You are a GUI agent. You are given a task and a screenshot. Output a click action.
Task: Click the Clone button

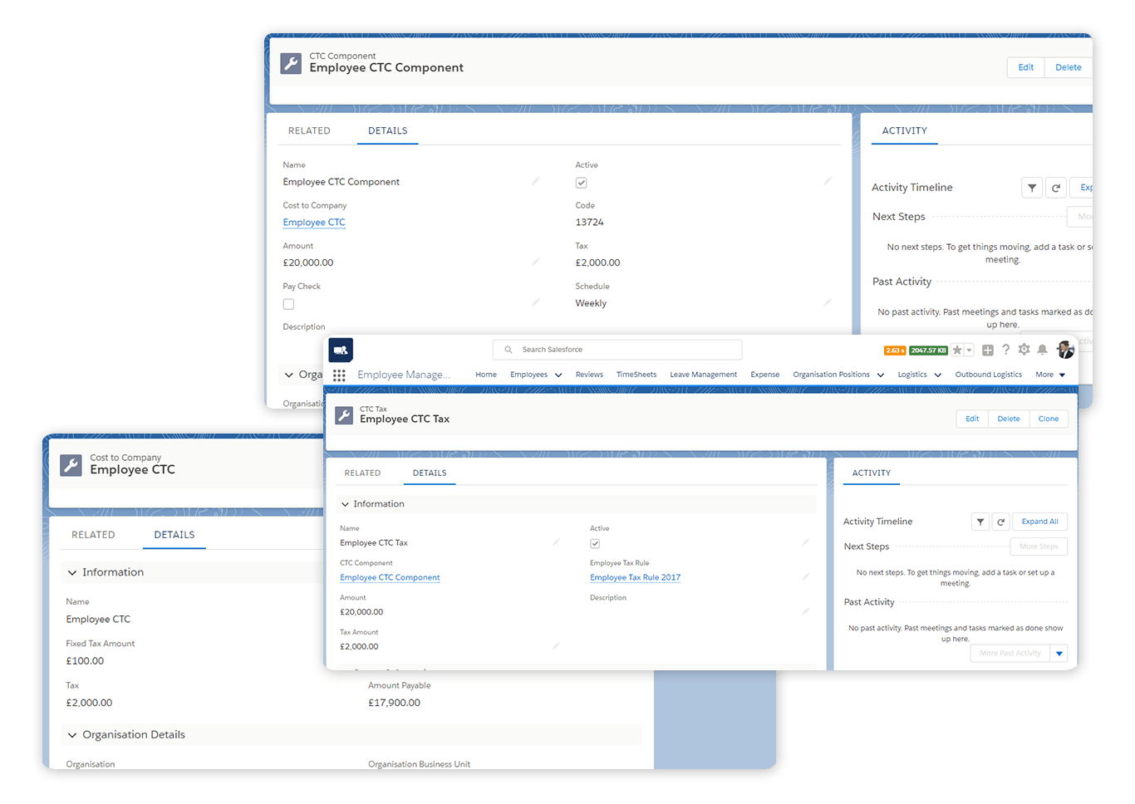(1048, 419)
